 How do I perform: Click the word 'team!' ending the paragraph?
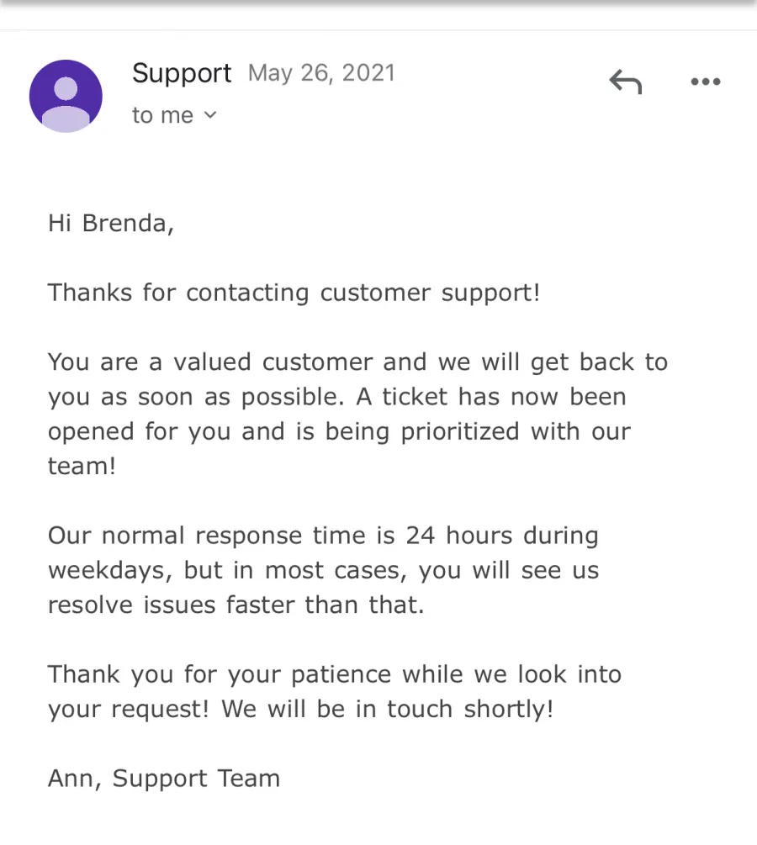(82, 466)
